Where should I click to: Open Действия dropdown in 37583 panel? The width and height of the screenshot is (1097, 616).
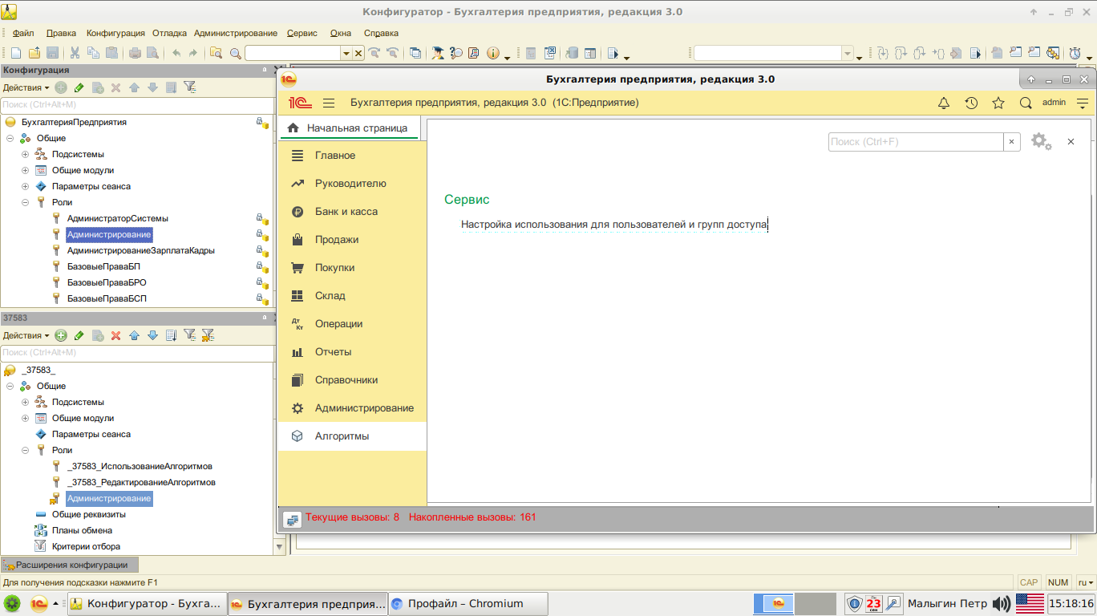click(x=26, y=335)
